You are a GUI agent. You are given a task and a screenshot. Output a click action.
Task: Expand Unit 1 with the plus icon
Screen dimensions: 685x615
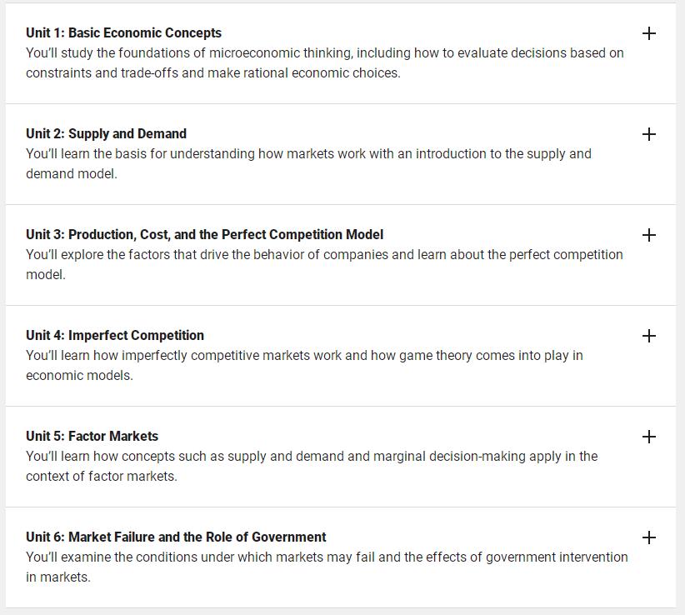click(648, 33)
